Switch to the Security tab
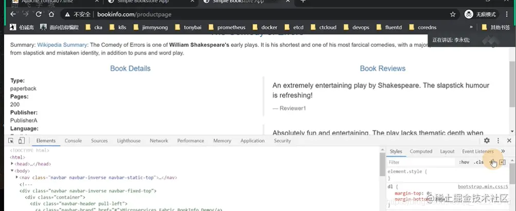This screenshot has height=211, width=516. pos(282,140)
